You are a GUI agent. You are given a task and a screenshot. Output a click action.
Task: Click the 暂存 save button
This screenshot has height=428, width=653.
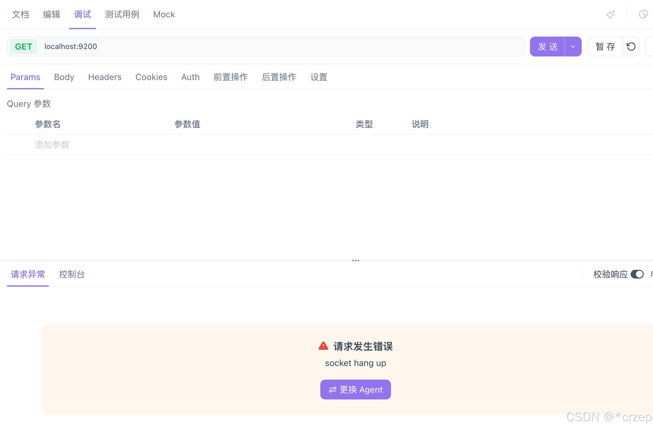(x=605, y=47)
